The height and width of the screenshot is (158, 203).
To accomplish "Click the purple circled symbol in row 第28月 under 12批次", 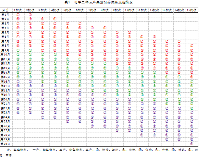I will (154, 135).
